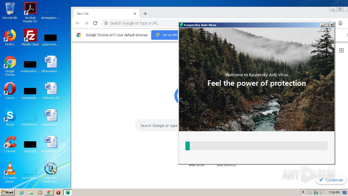348x196 pixels.
Task: Minimize the Chrome window
Action: point(333,9)
